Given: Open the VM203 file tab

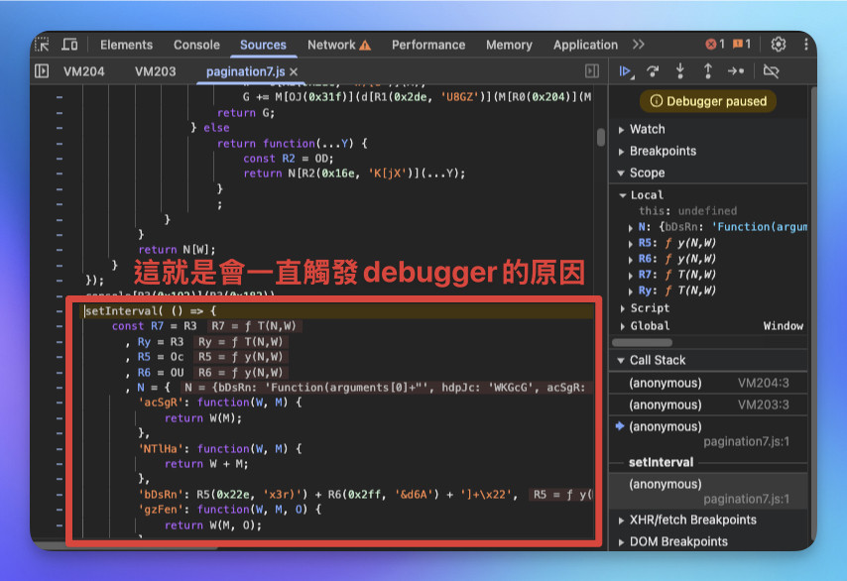Looking at the screenshot, I should 155,71.
